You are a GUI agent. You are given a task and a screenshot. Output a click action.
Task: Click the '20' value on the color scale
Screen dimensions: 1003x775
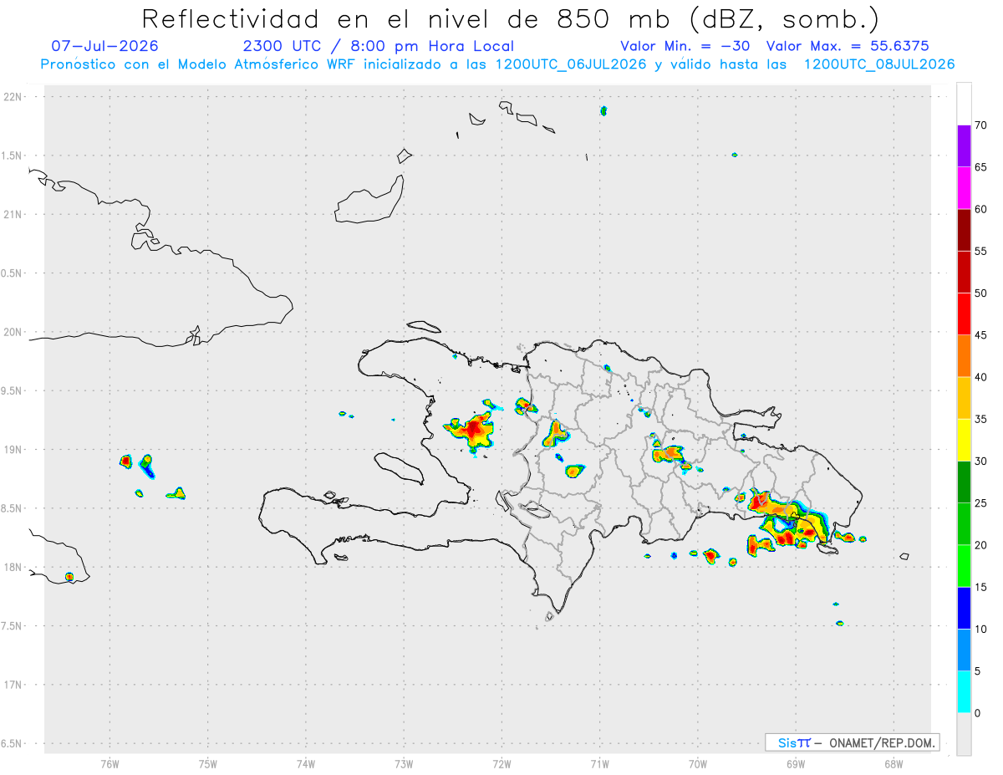point(981,545)
